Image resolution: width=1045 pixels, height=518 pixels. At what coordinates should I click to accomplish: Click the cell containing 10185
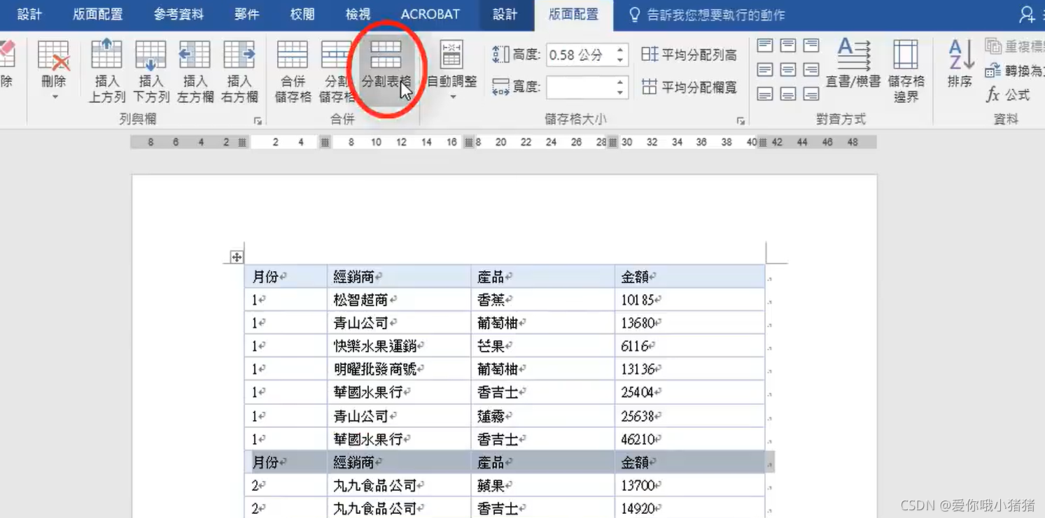689,300
